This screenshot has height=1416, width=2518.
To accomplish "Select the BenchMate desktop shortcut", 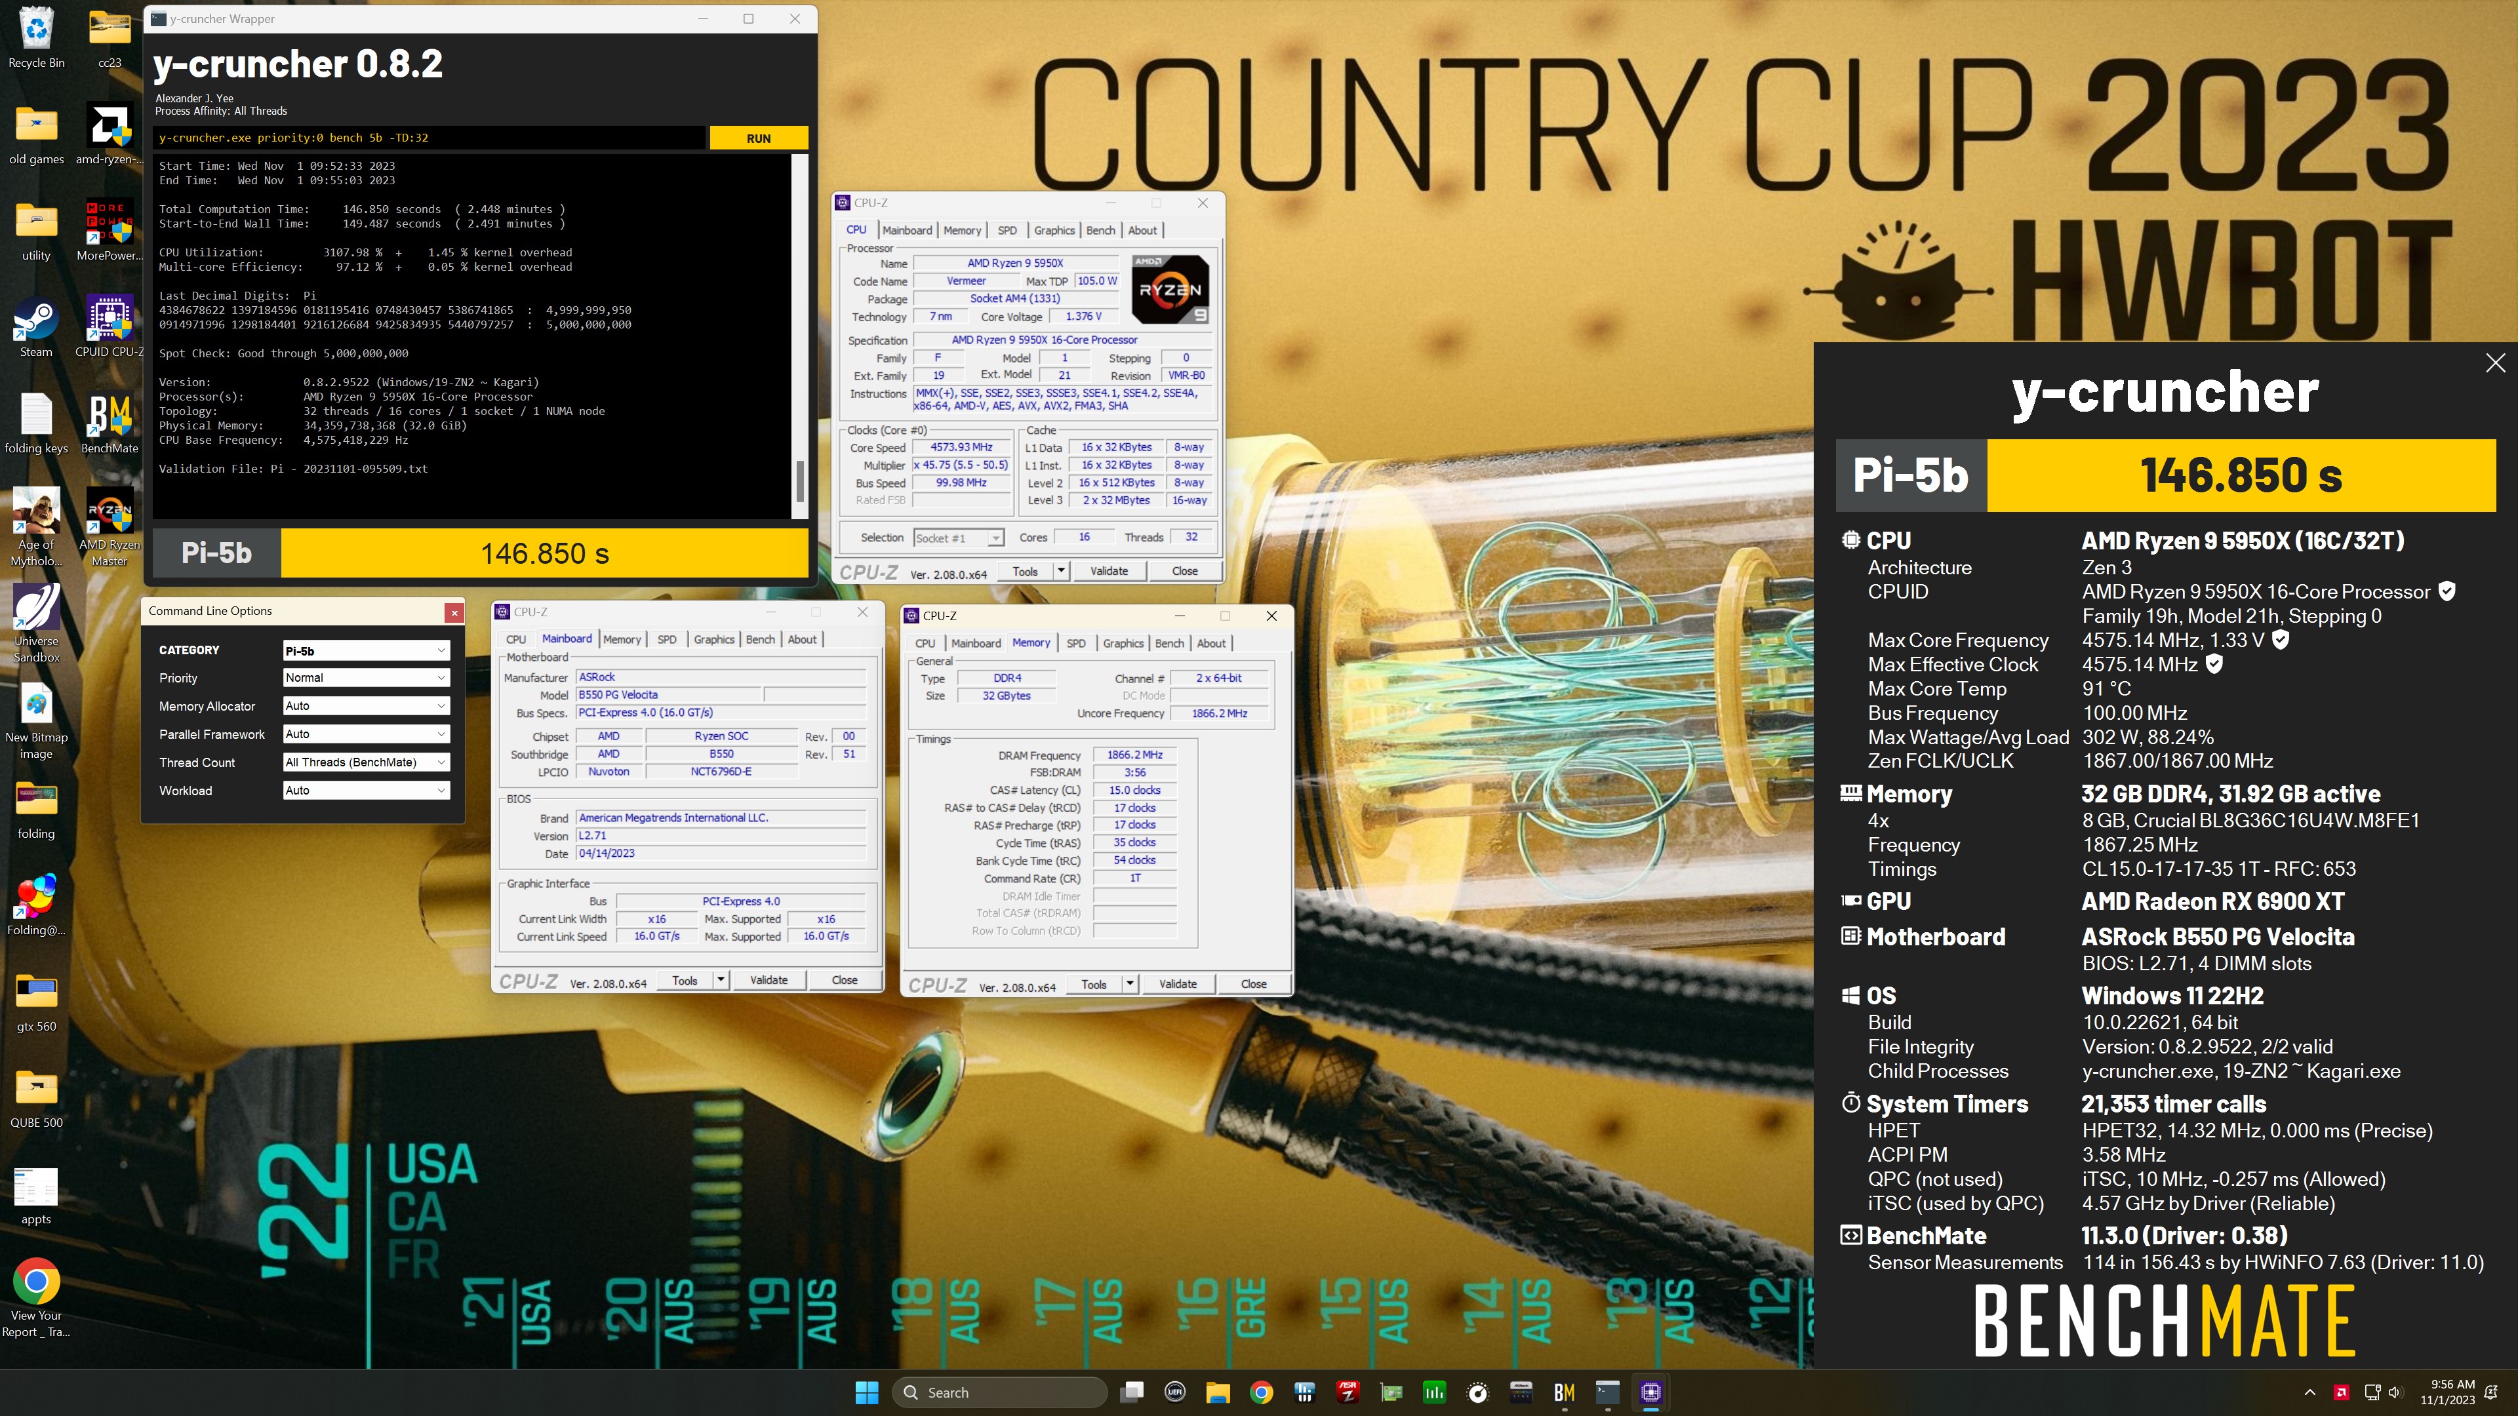I will [x=110, y=423].
